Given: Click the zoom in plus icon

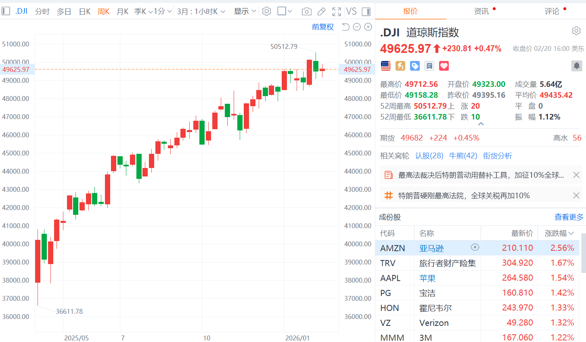Looking at the screenshot, I should [x=368, y=27].
